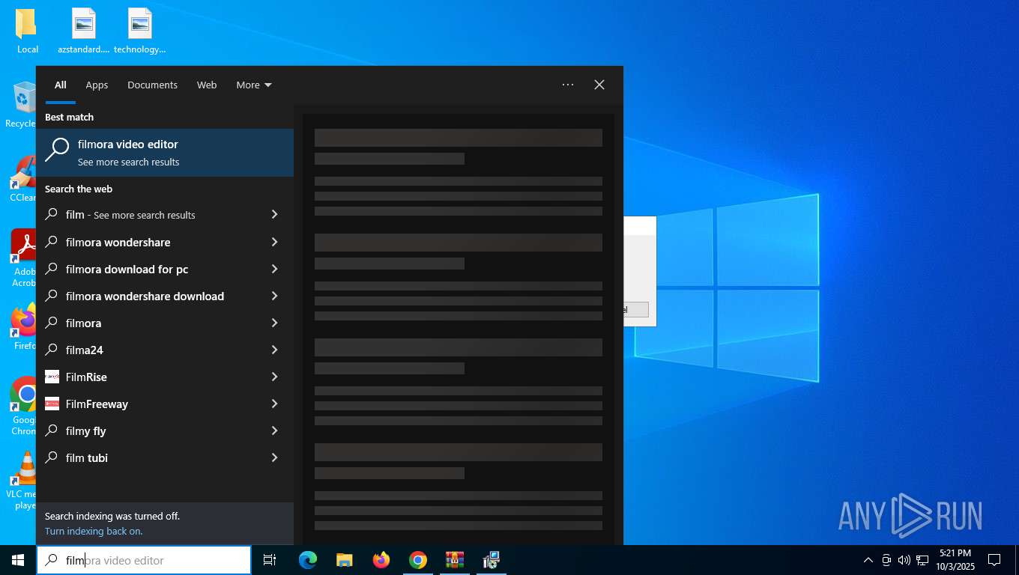Open the network tray icon

[x=922, y=560]
